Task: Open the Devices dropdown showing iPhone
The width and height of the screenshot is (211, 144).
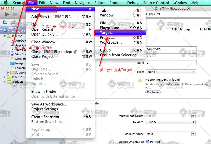Action: tap(171, 122)
